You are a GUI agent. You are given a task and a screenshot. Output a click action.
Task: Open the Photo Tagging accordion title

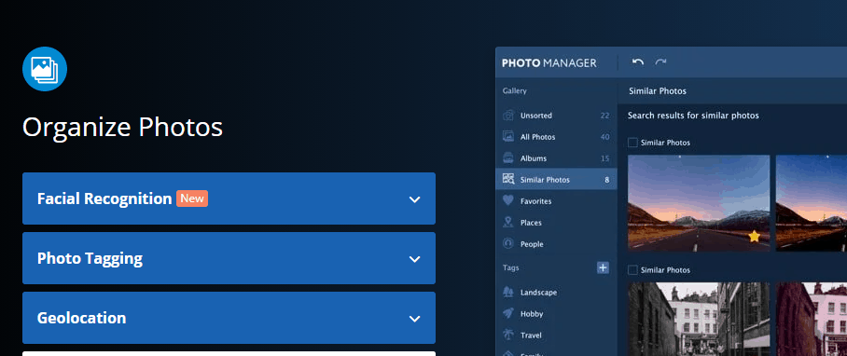click(x=90, y=258)
